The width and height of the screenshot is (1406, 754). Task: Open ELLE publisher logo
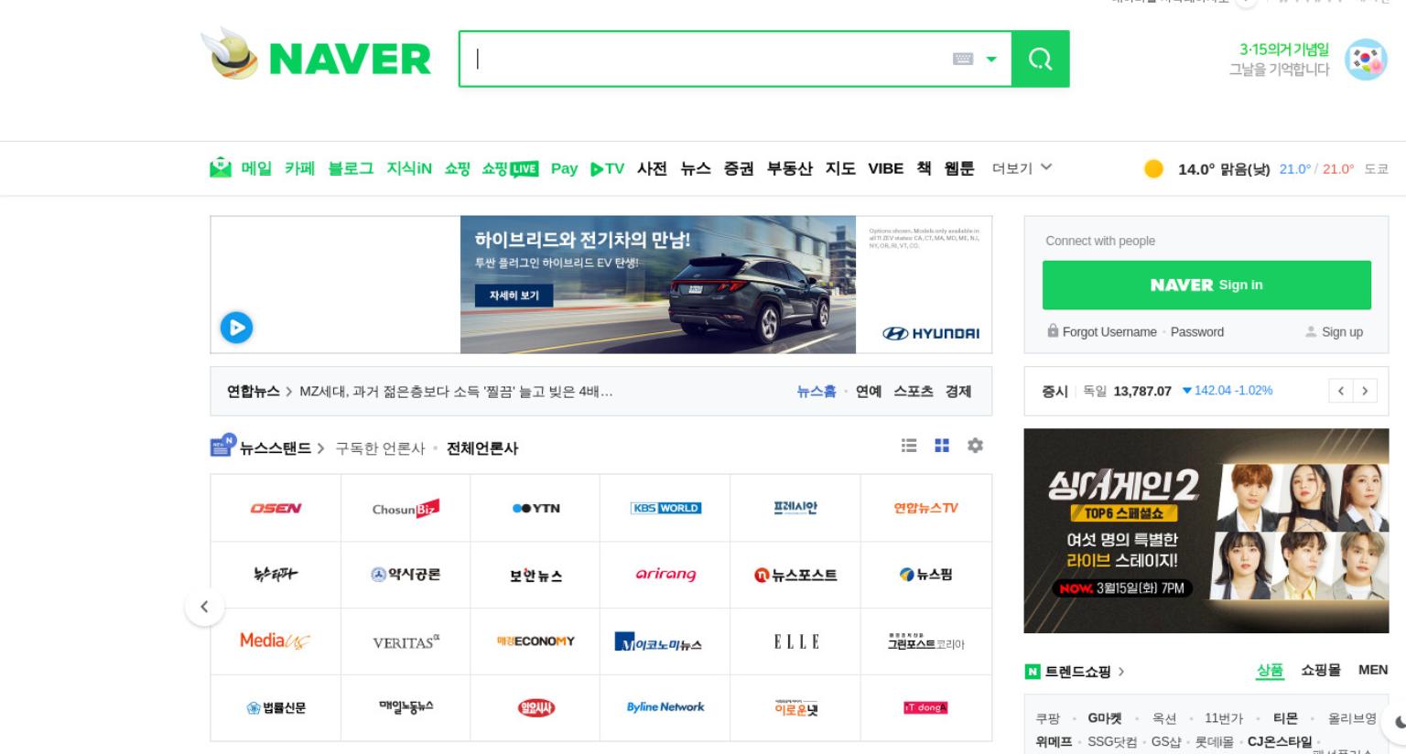(x=795, y=641)
